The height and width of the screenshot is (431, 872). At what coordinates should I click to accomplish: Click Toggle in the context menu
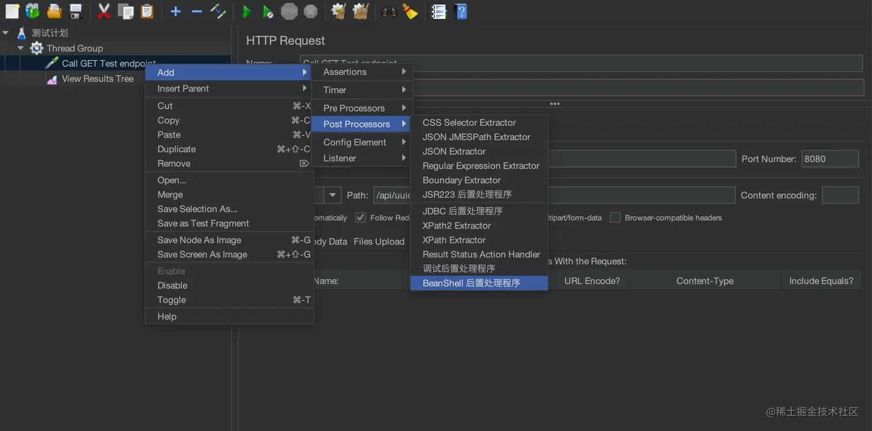click(229, 300)
